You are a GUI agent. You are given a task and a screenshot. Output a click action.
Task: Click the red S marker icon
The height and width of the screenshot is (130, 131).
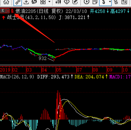(x=12, y=11)
